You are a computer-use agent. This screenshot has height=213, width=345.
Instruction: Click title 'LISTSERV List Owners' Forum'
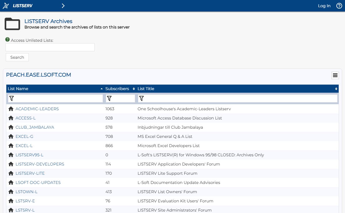167,192
